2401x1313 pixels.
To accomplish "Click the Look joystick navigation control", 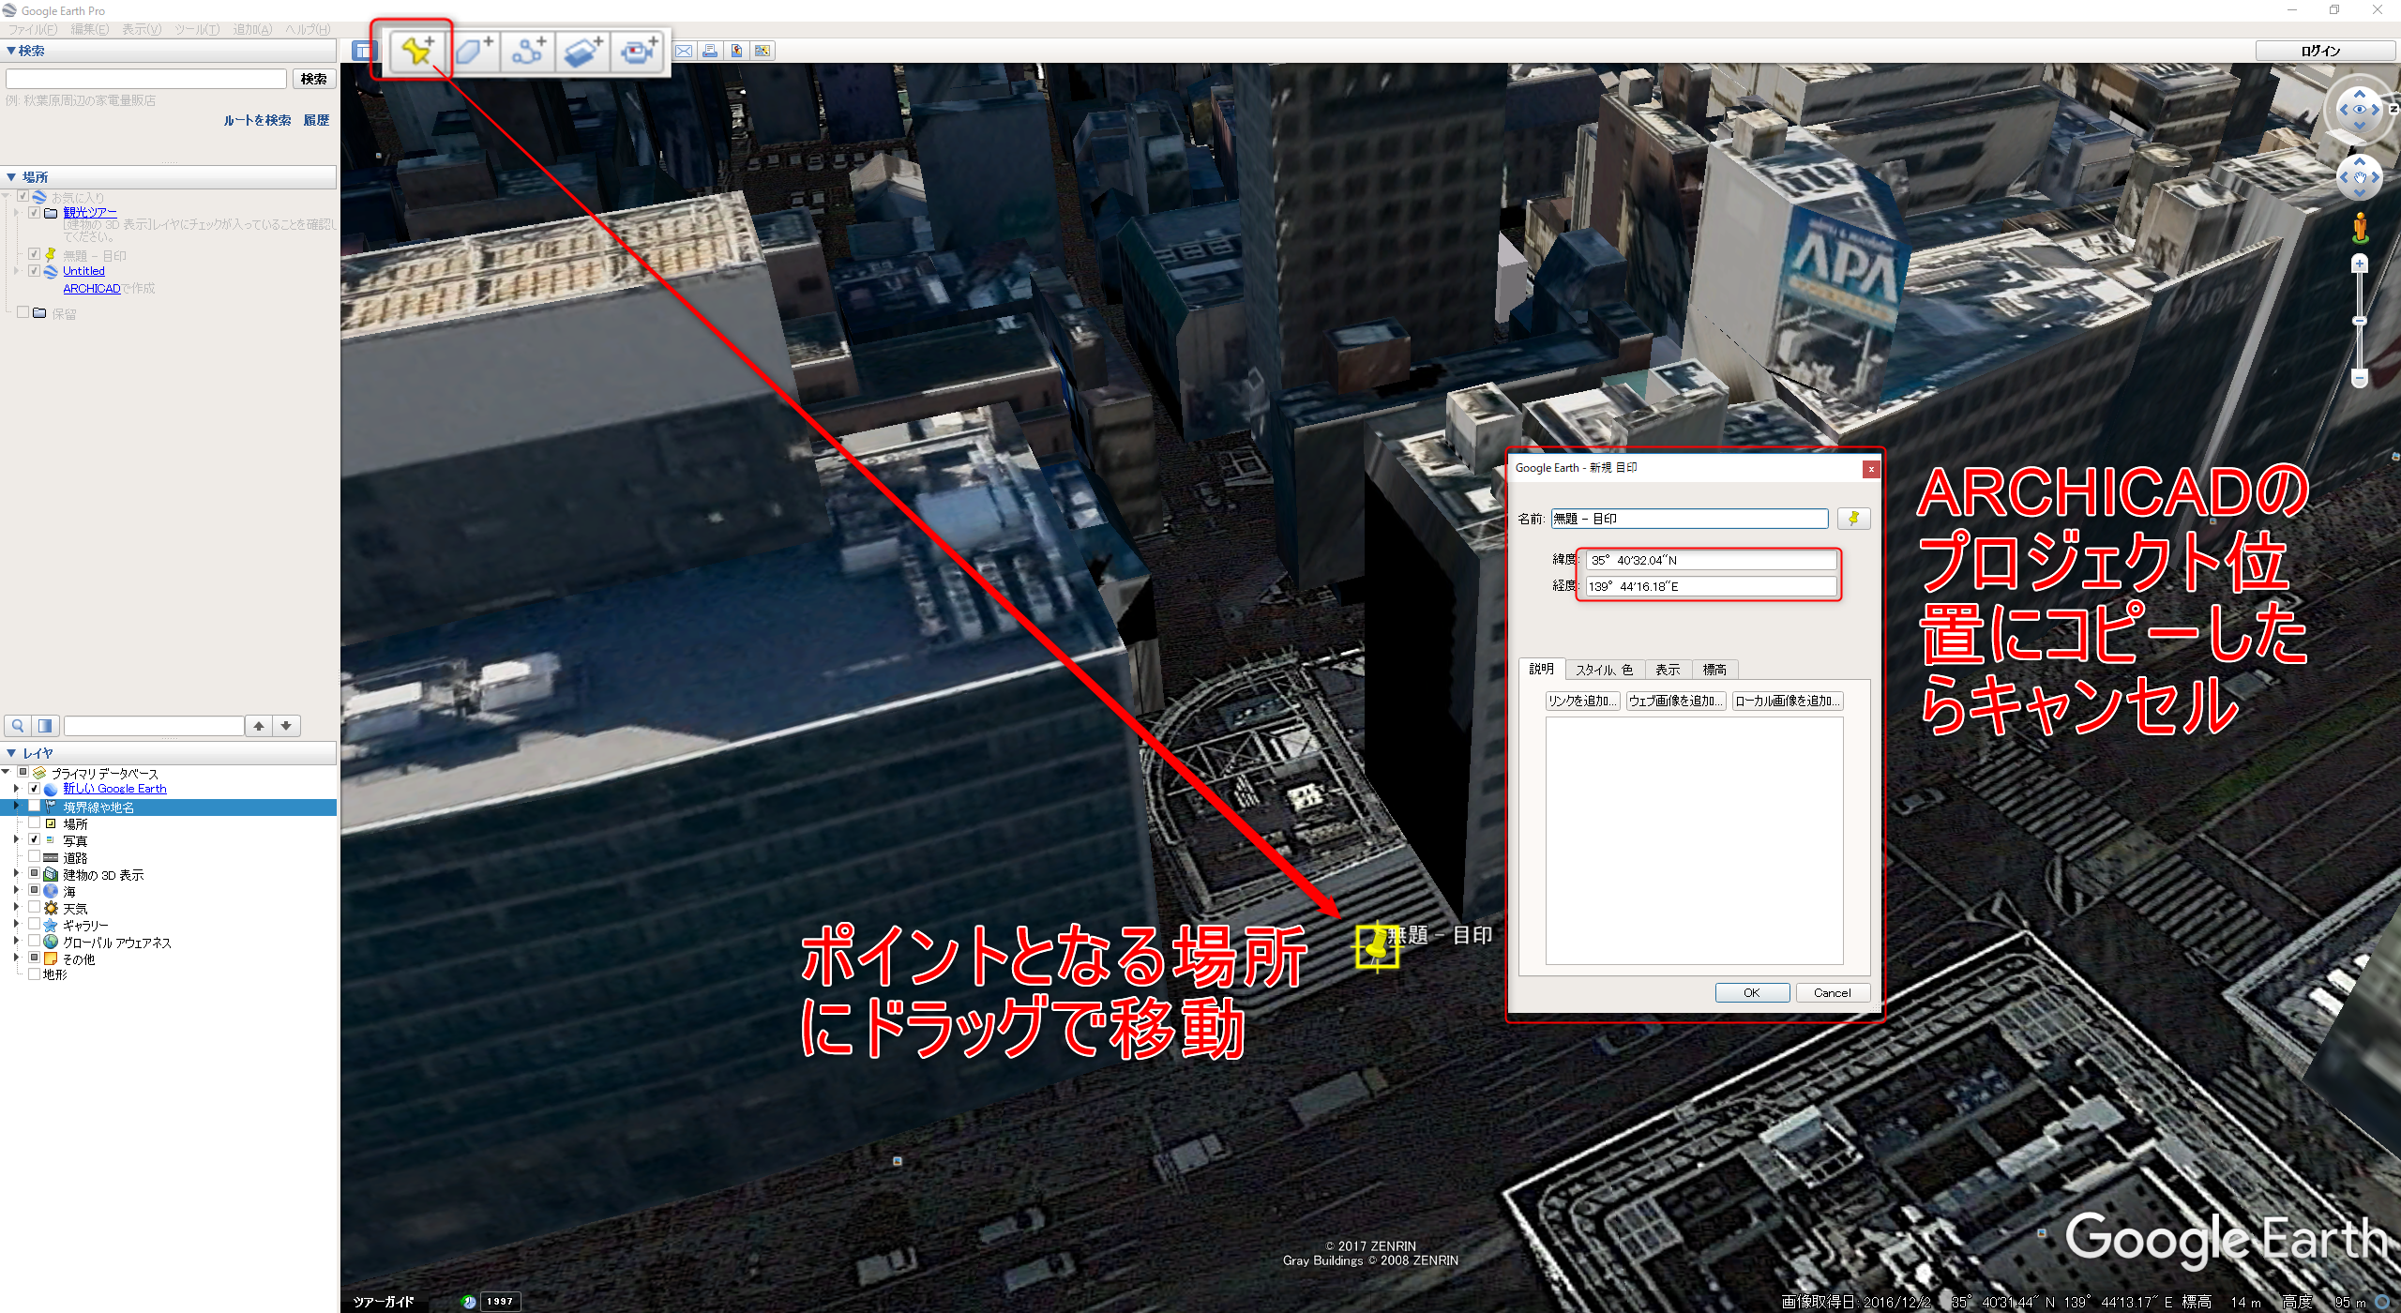I will point(2359,110).
